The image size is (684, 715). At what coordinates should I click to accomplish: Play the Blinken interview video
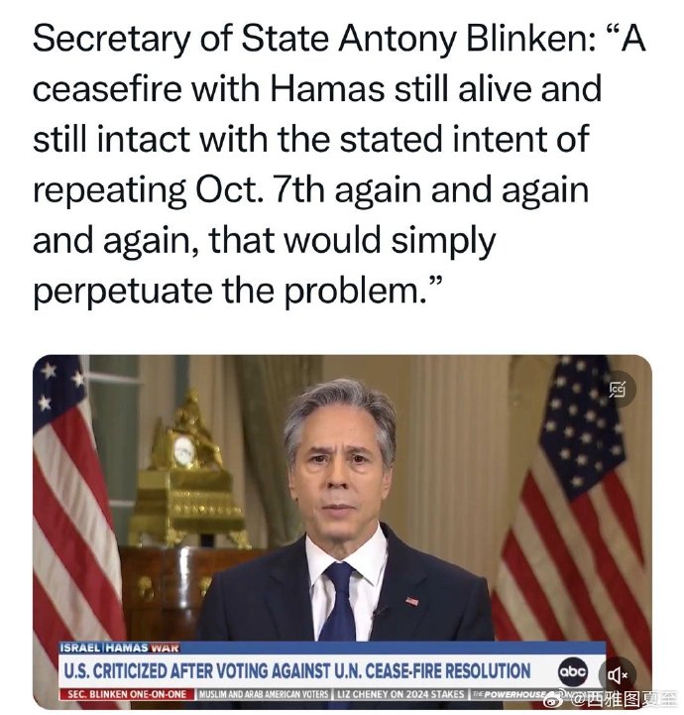[x=342, y=532]
